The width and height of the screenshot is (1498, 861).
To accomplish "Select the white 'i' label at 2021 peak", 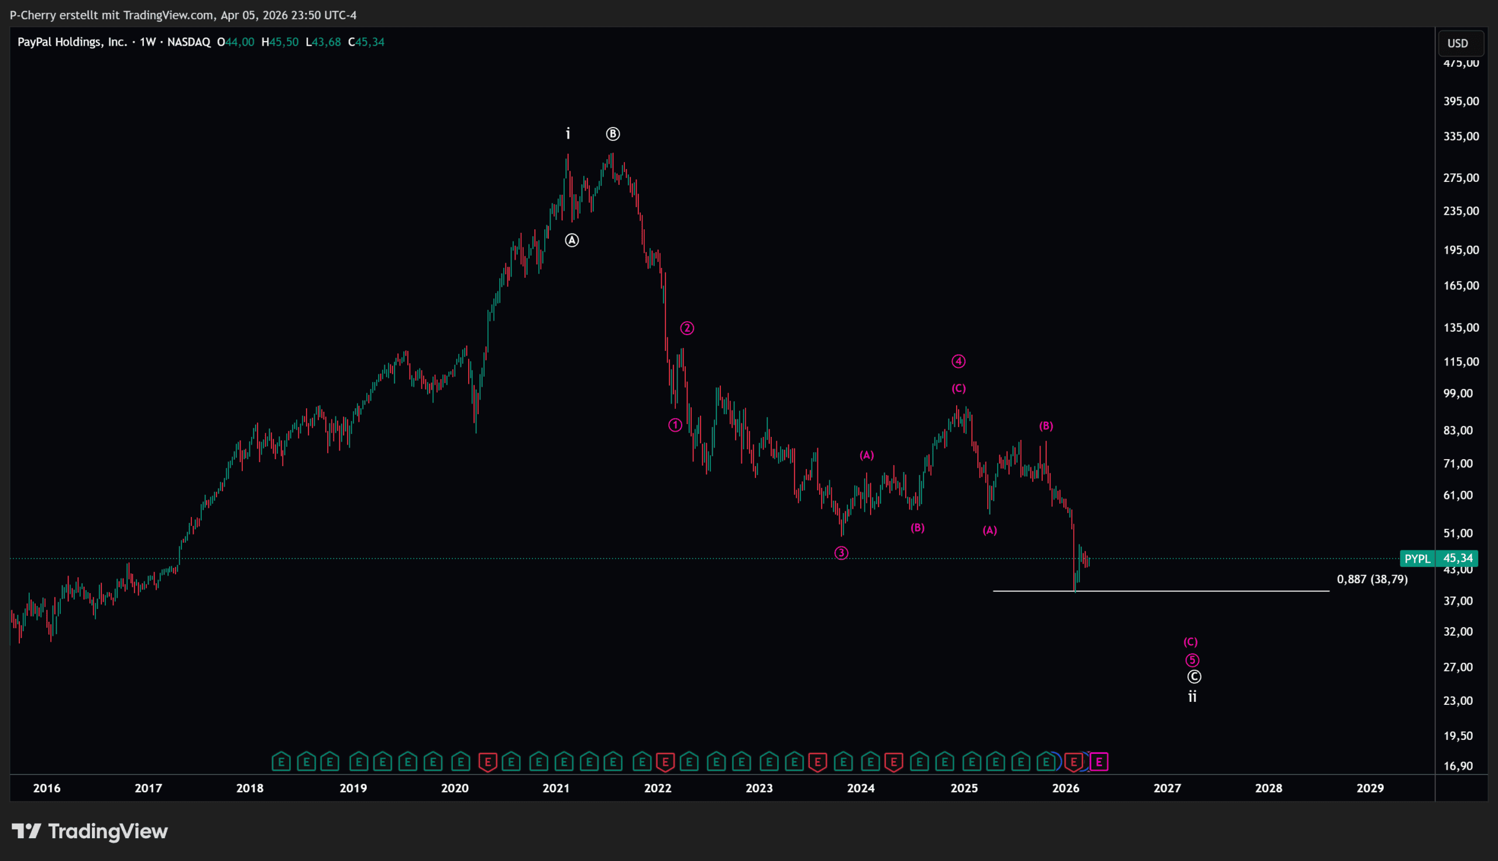I will tap(568, 133).
